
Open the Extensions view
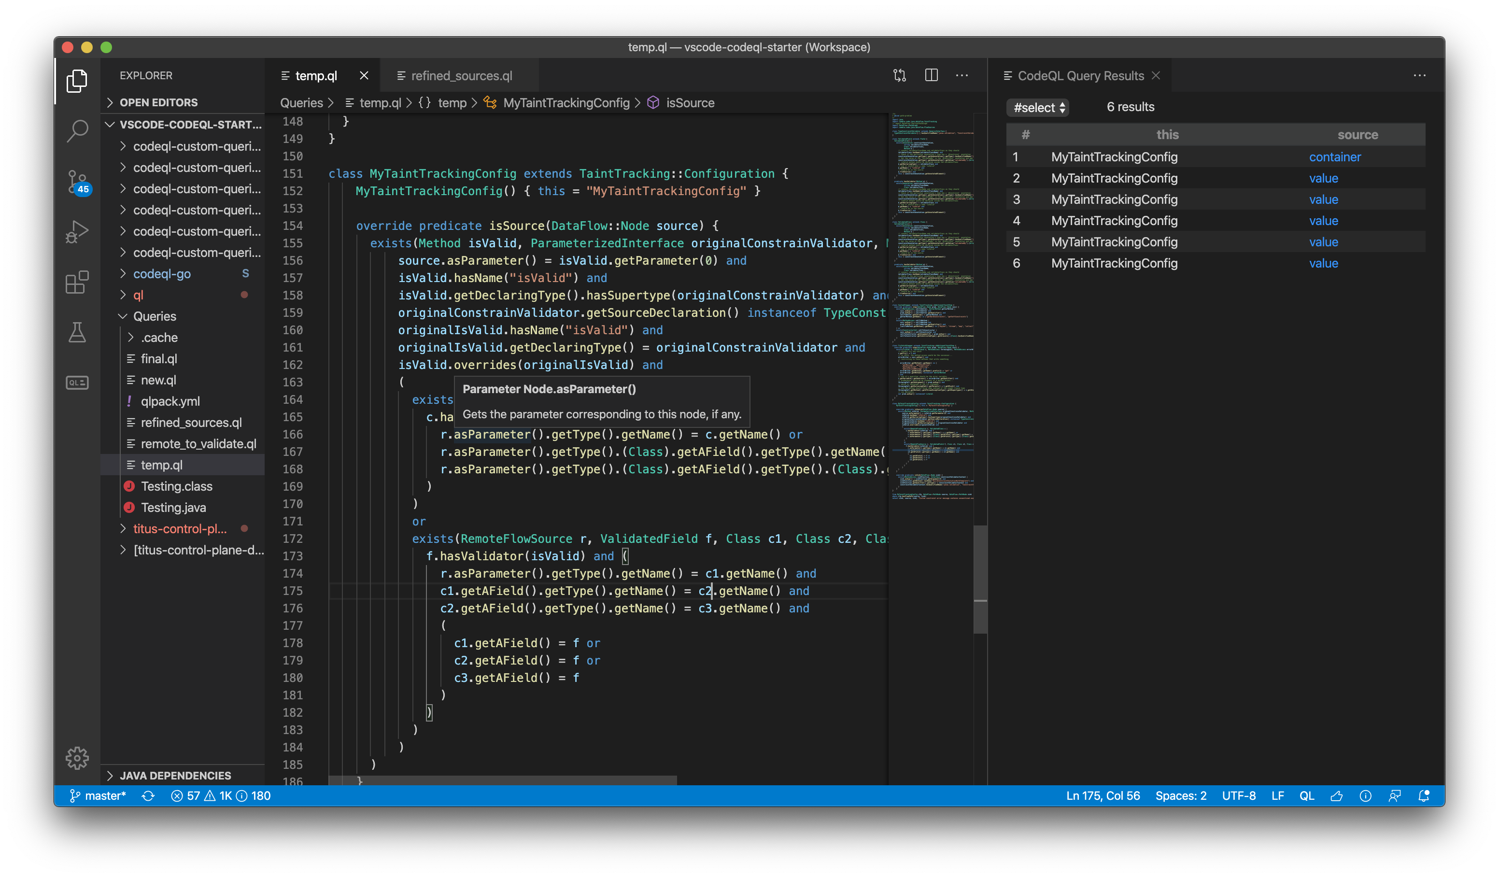[77, 282]
